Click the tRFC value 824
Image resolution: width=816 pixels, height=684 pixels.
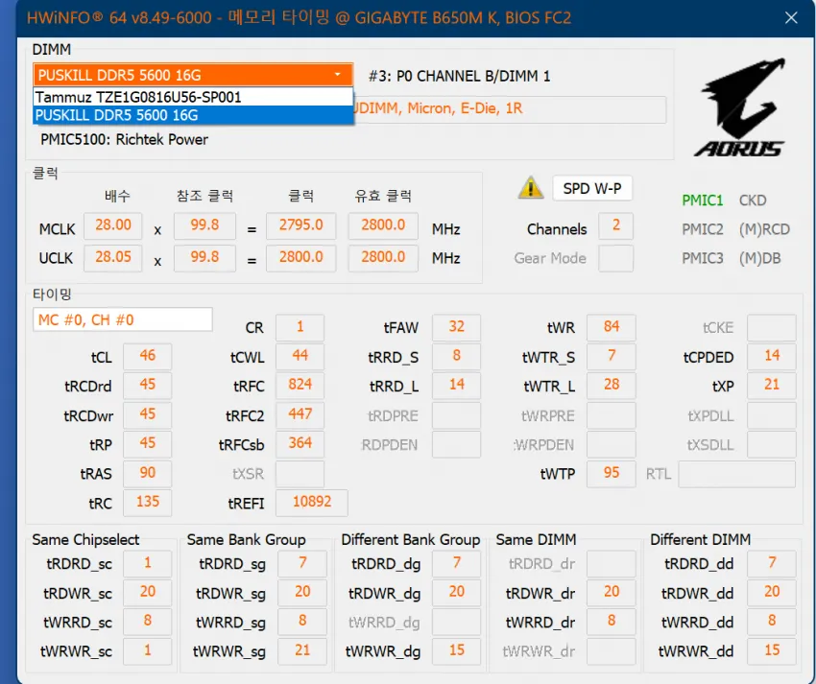300,386
